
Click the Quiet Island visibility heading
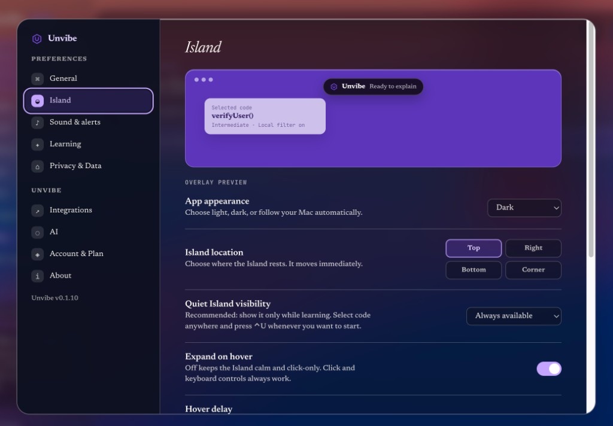coord(227,304)
